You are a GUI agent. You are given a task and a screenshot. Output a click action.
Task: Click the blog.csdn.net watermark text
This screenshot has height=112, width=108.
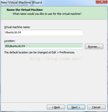(x=56, y=59)
